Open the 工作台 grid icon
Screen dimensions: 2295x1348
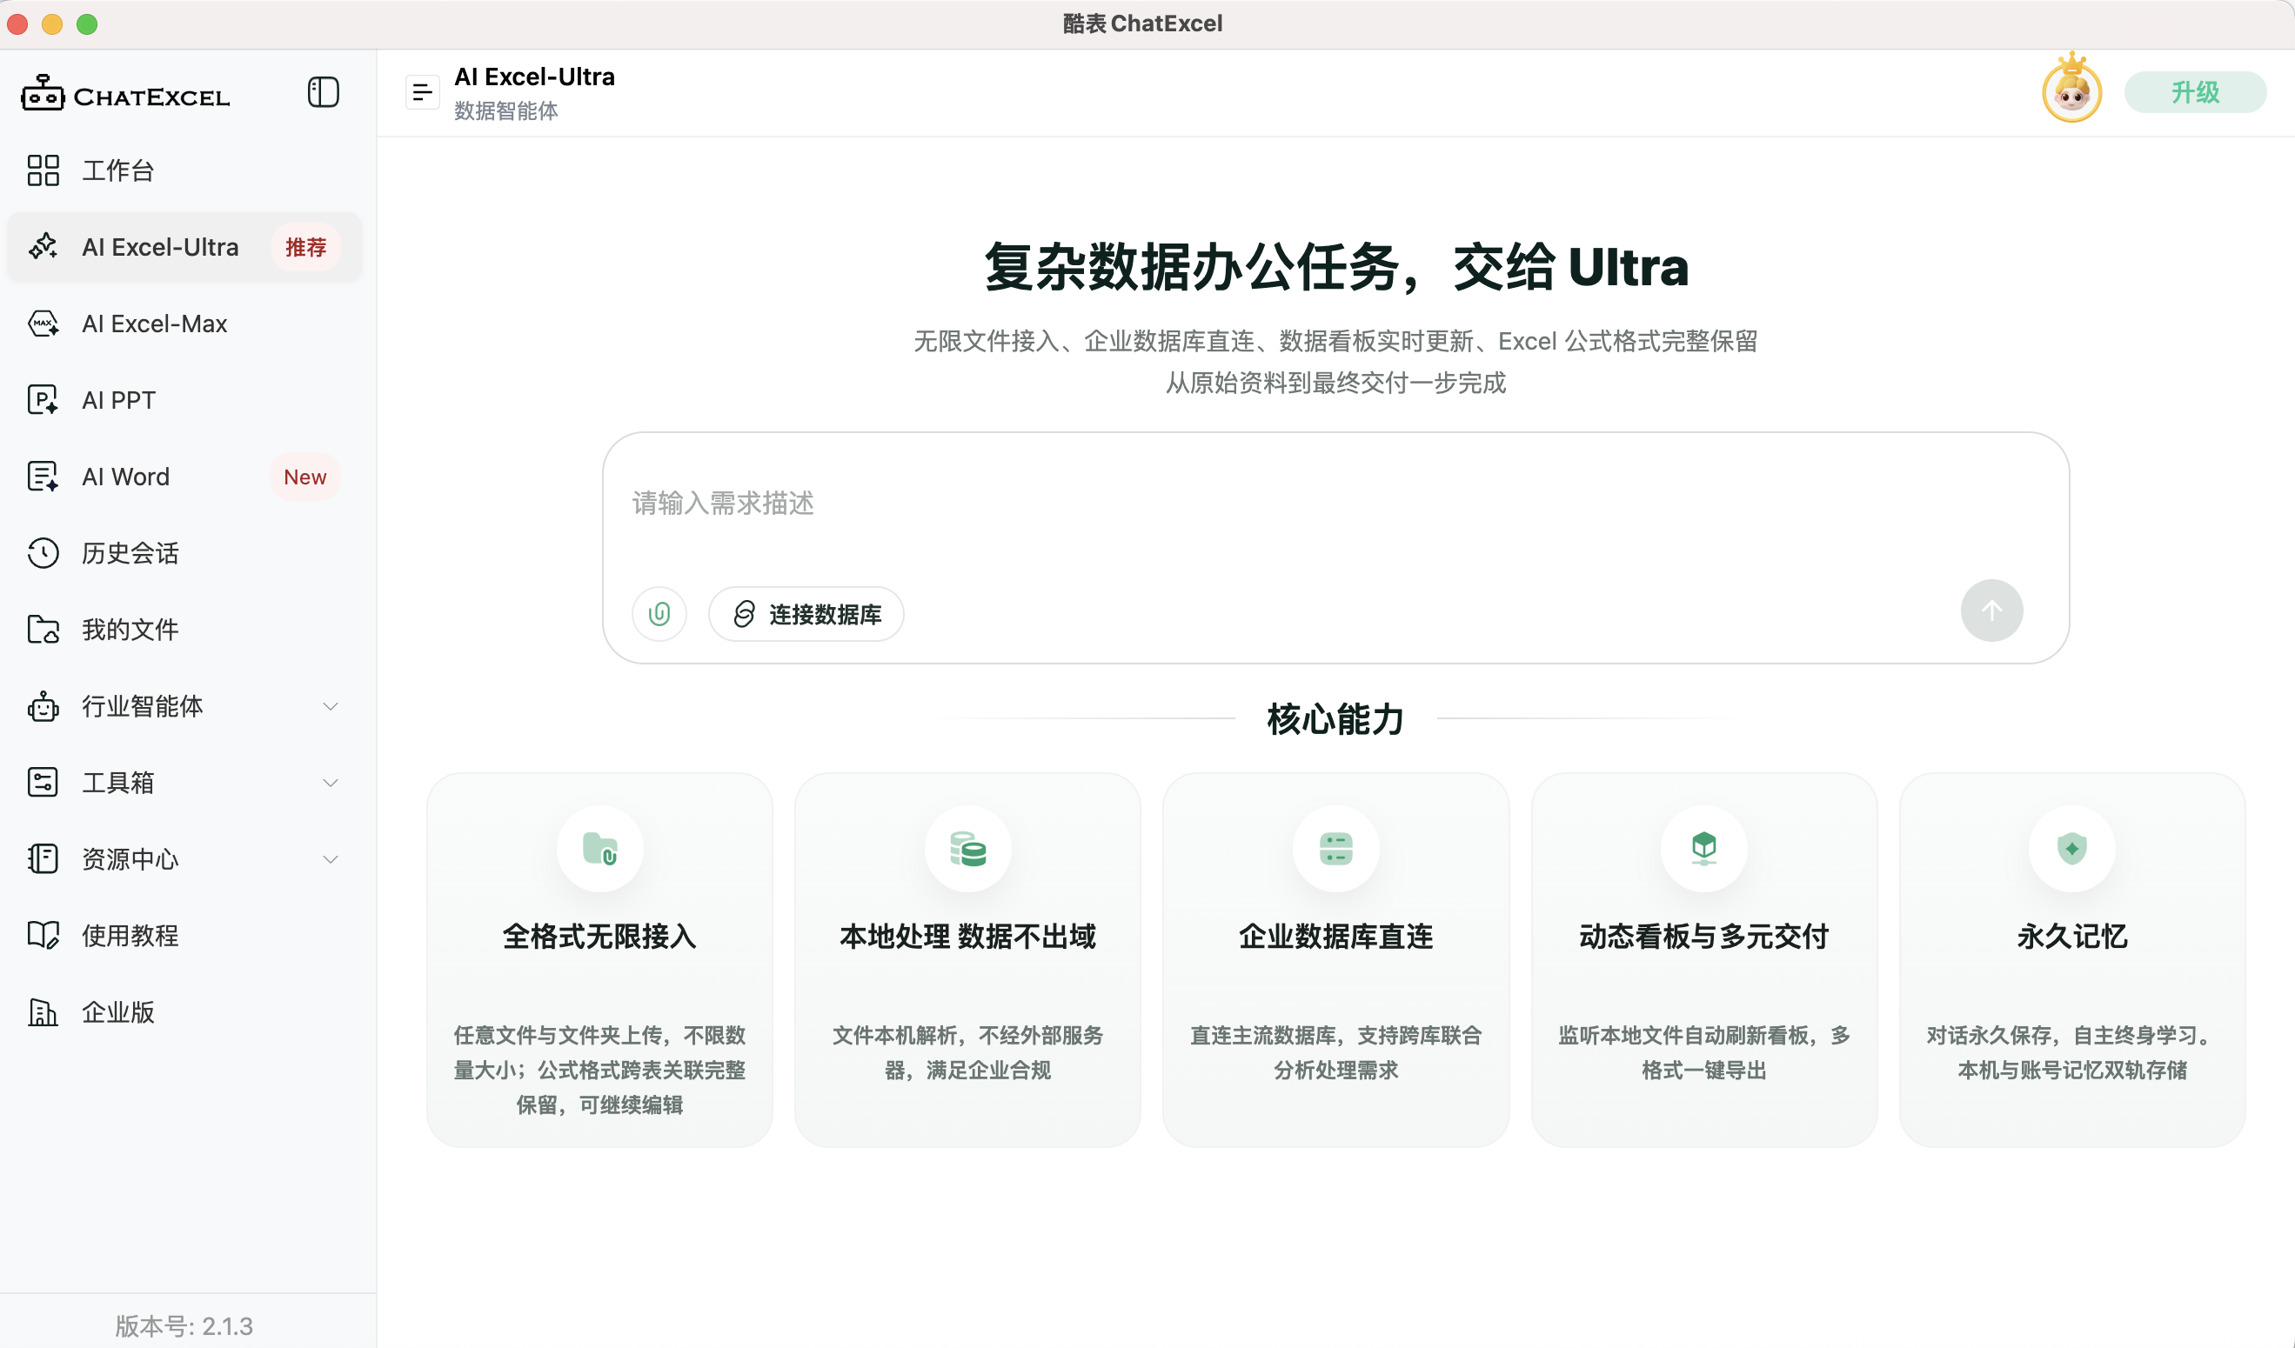(43, 170)
